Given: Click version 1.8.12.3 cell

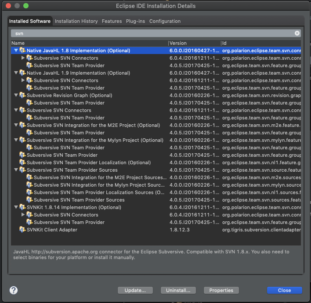Looking at the screenshot, I should [x=180, y=230].
